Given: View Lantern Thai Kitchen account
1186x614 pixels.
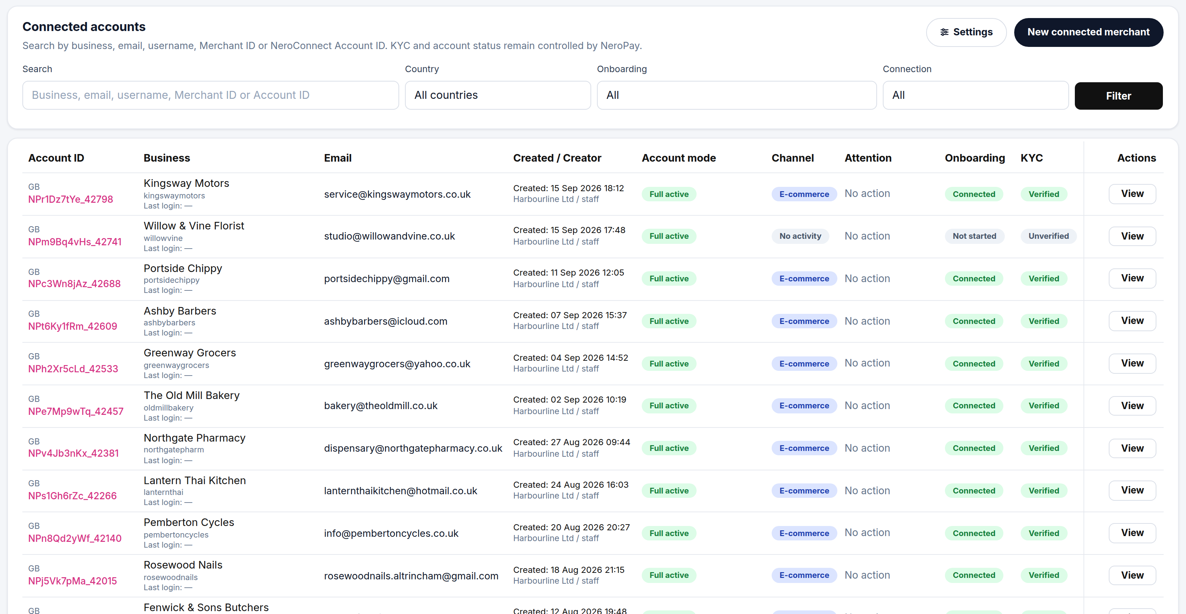Looking at the screenshot, I should tap(1132, 490).
